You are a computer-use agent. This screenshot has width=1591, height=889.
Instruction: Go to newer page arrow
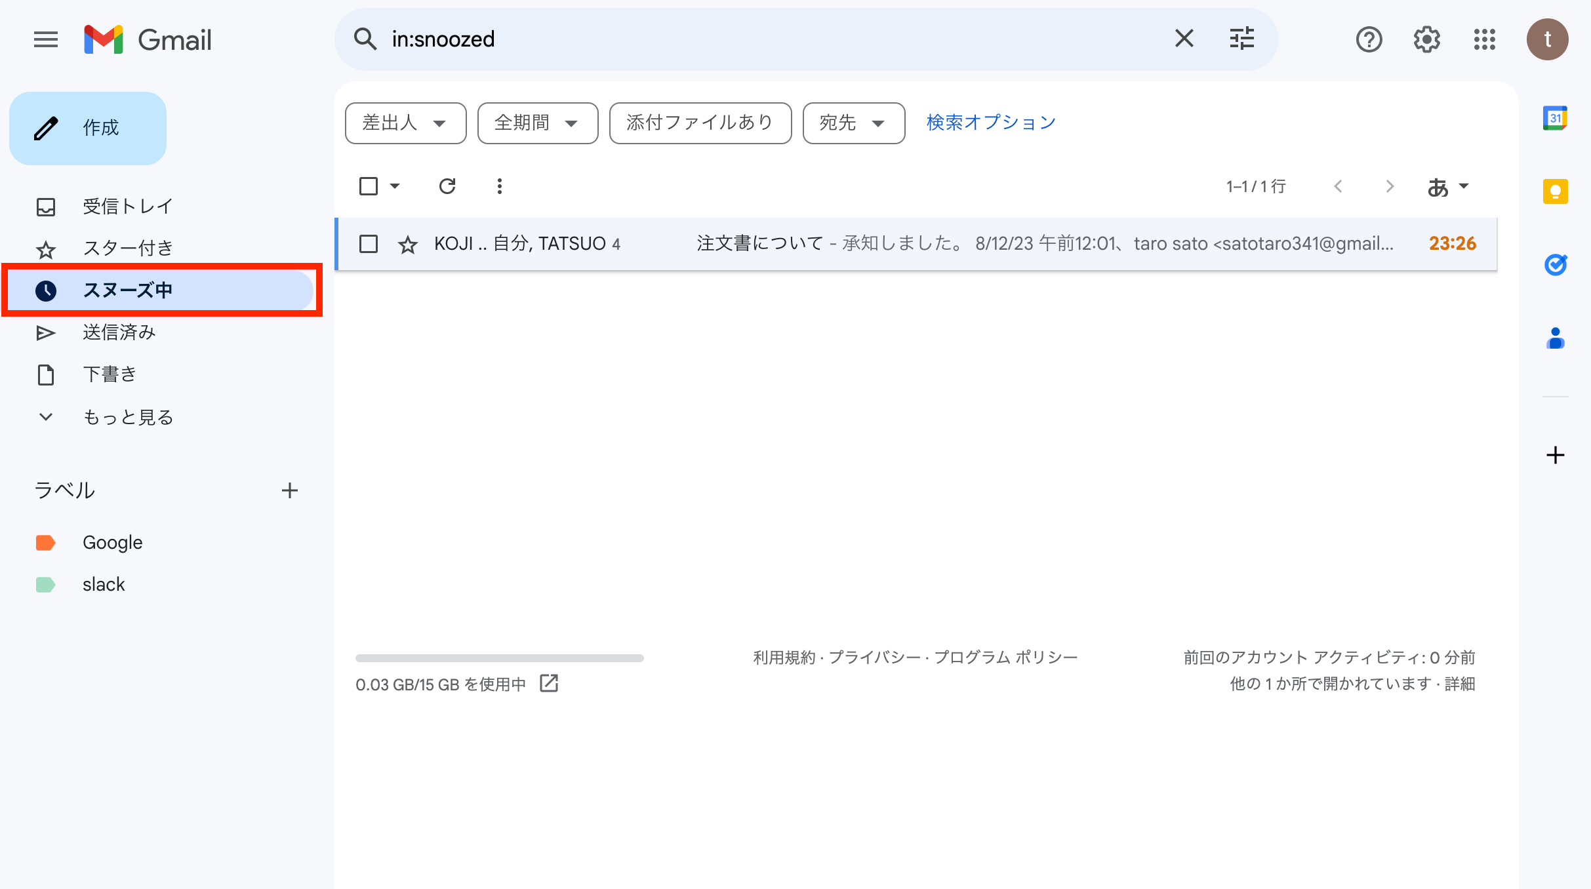tap(1339, 186)
